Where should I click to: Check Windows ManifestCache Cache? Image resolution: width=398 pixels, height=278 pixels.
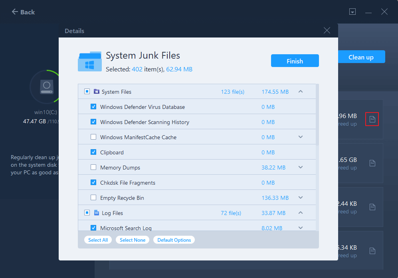click(93, 137)
